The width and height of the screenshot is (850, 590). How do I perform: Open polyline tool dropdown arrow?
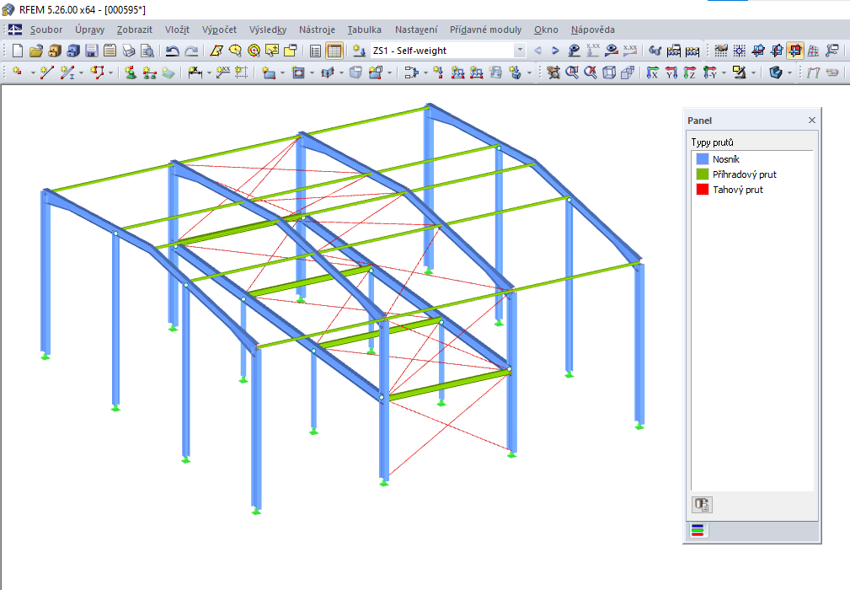(x=110, y=72)
